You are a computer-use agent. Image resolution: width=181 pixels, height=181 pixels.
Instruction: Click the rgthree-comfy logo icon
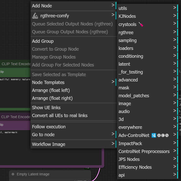click(35, 16)
